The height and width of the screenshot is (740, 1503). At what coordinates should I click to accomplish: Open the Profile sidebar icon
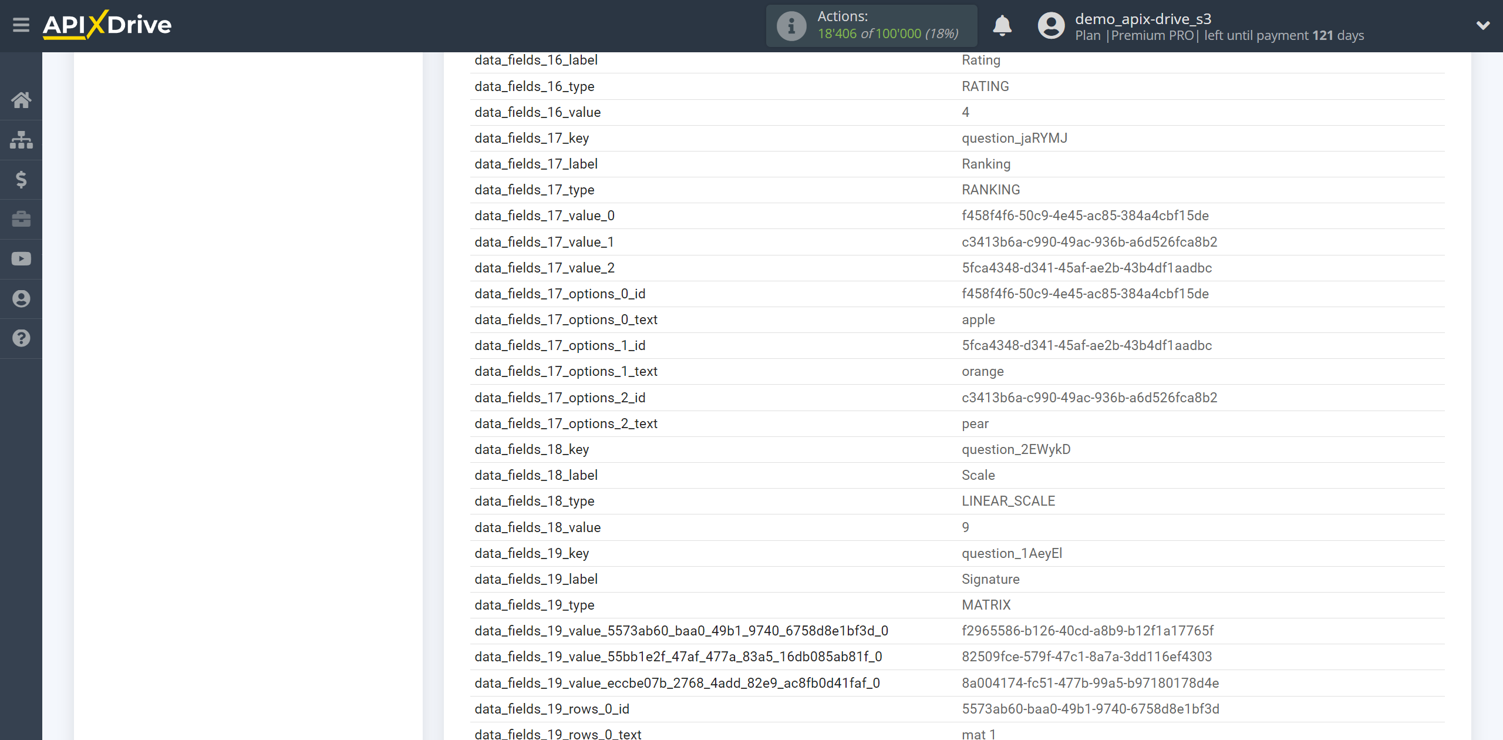21,299
